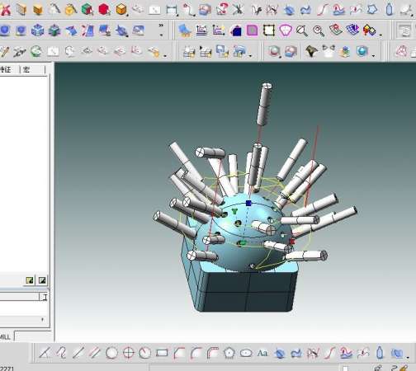Select the orange cube with arrow icon
This screenshot has height=371, width=416.
(121, 10)
